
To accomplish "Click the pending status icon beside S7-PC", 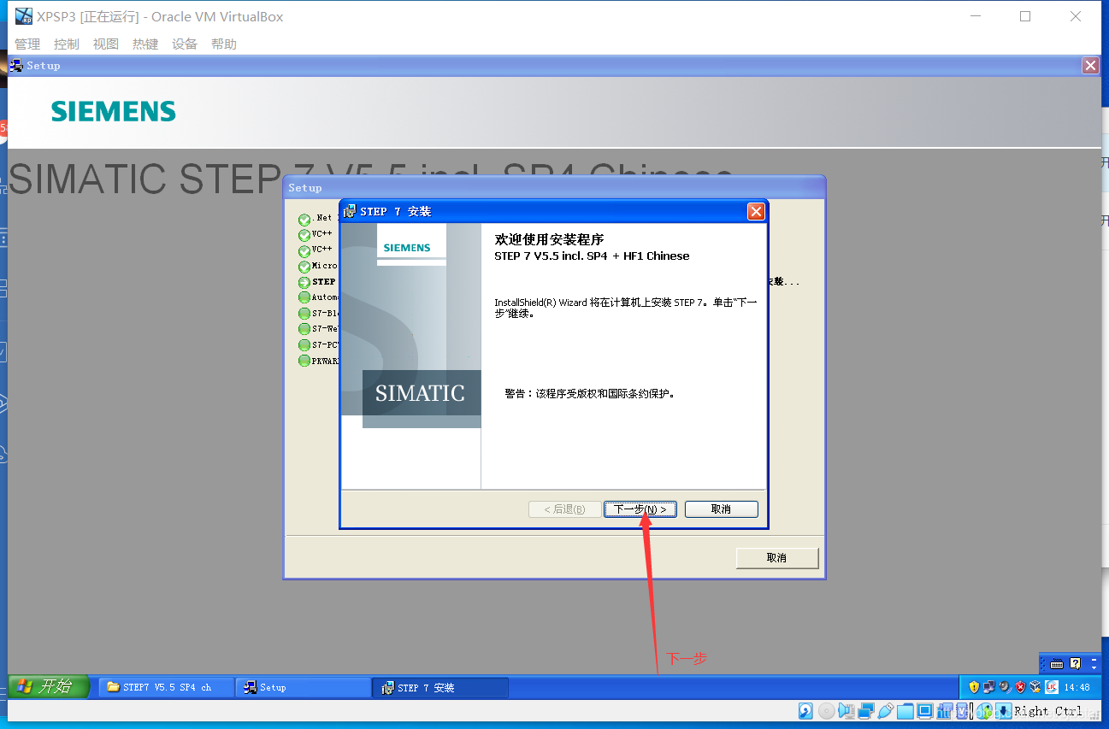I will (x=304, y=345).
